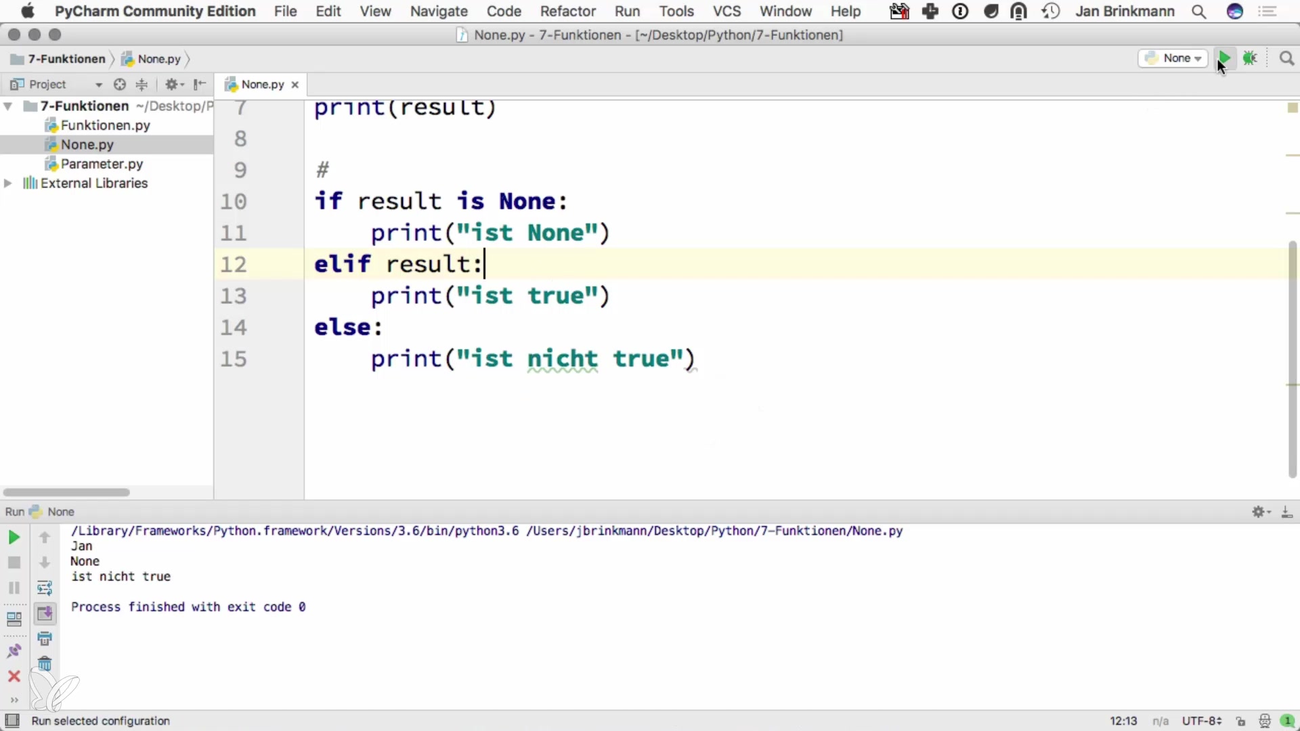
Task: Toggle scroll to end in Run console
Action: click(45, 613)
